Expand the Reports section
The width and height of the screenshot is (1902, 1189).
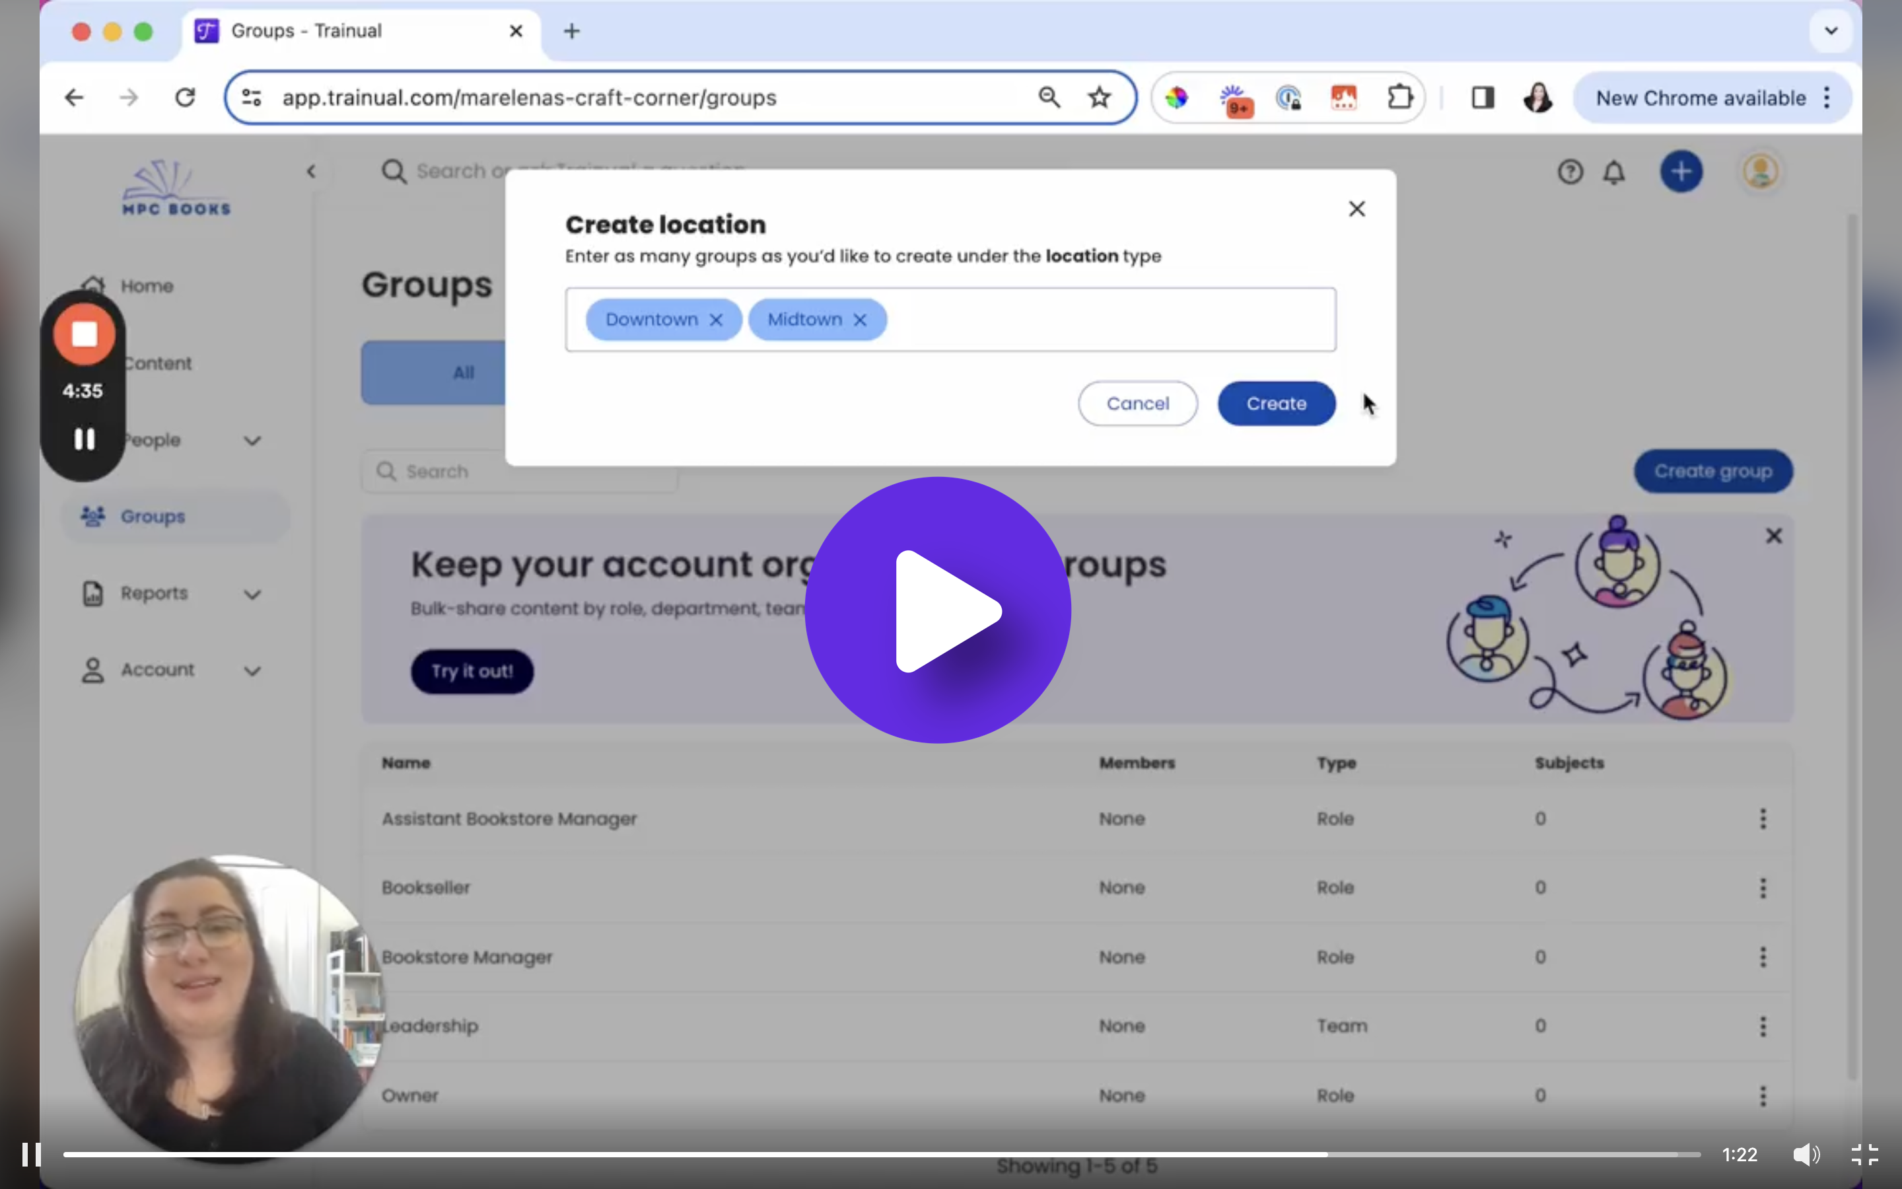click(x=252, y=594)
